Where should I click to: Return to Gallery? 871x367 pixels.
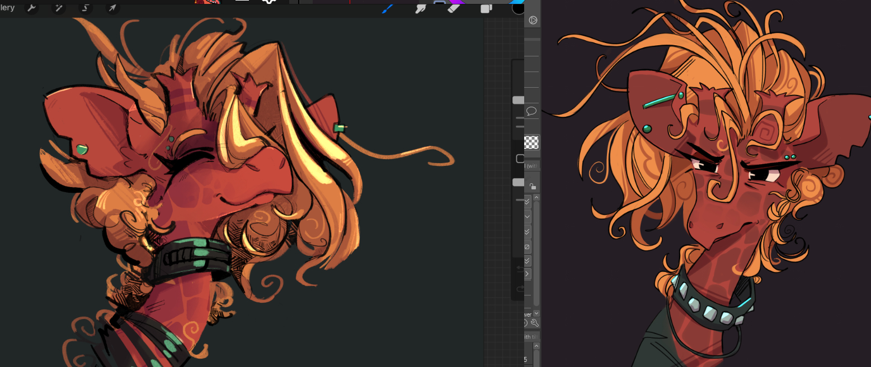(x=7, y=8)
